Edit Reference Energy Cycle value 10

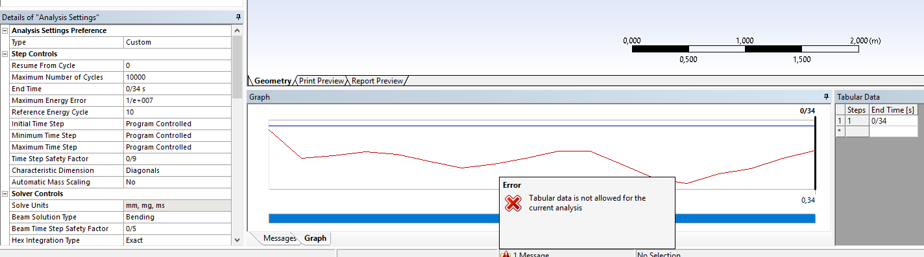coord(177,112)
